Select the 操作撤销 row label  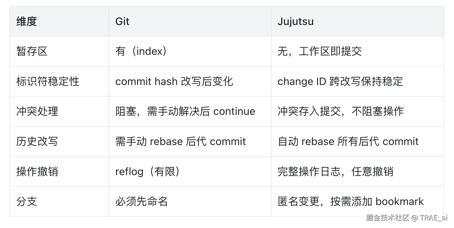pos(37,172)
